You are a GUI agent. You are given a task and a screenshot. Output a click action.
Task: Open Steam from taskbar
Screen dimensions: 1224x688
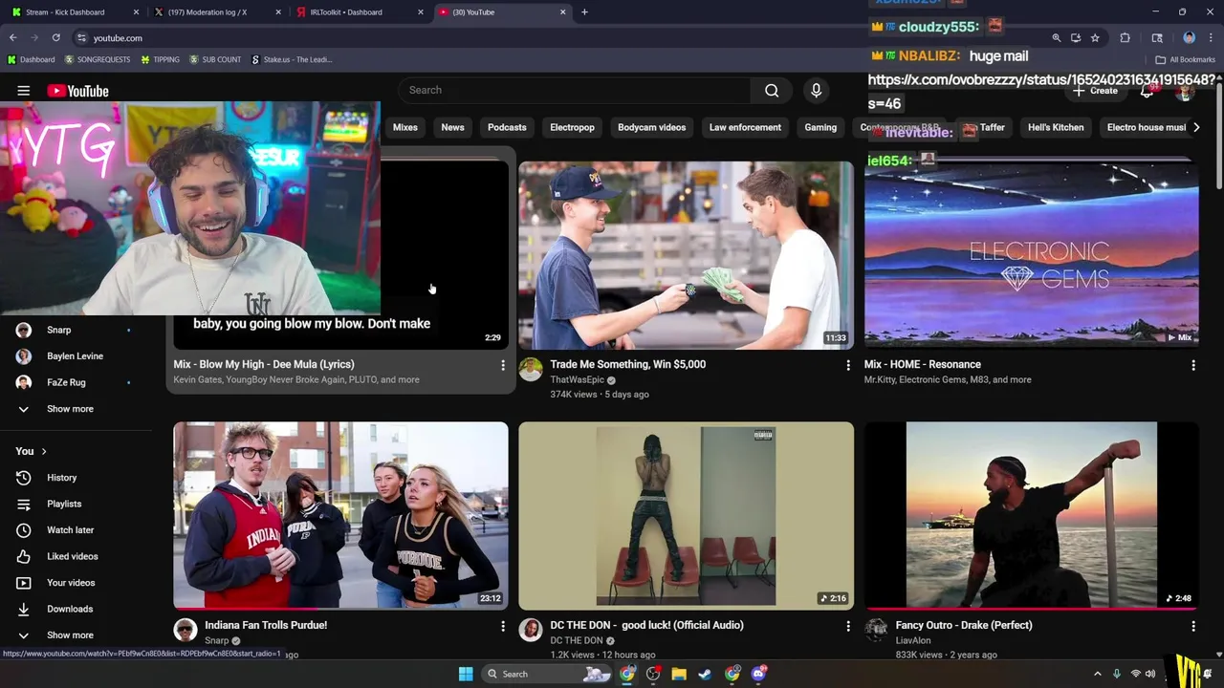click(705, 674)
